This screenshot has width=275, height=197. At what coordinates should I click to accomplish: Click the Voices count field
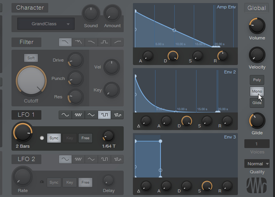257,144
